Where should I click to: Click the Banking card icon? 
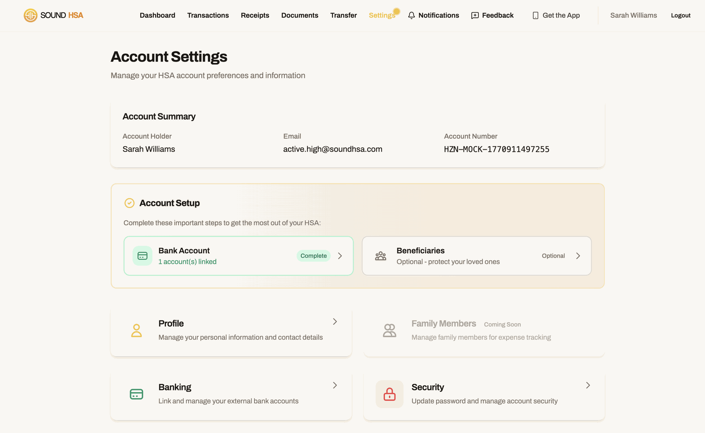click(136, 394)
